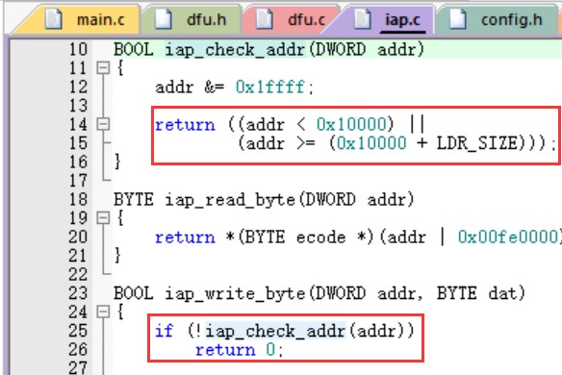The width and height of the screenshot is (562, 375).
Task: Click line number 18 in the gutter
Action: [x=78, y=199]
